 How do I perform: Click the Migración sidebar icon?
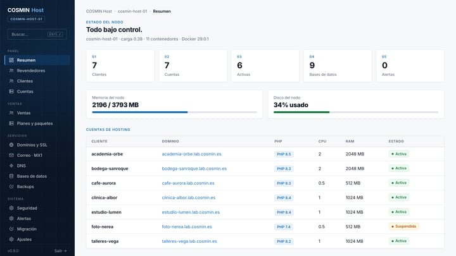11,229
